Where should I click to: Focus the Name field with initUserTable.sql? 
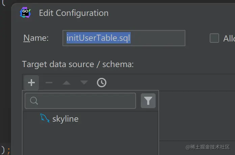pos(124,38)
